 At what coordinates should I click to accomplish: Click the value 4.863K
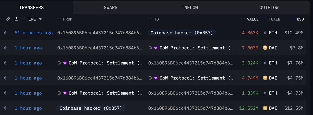click(x=250, y=33)
